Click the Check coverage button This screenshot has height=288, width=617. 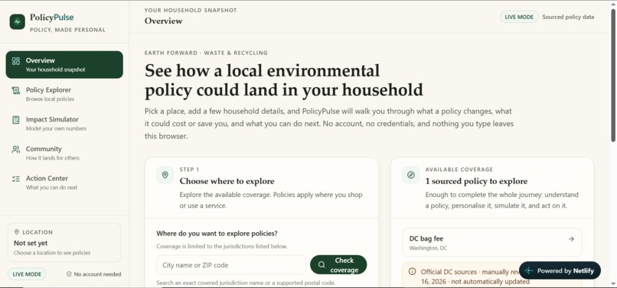pyautogui.click(x=338, y=265)
